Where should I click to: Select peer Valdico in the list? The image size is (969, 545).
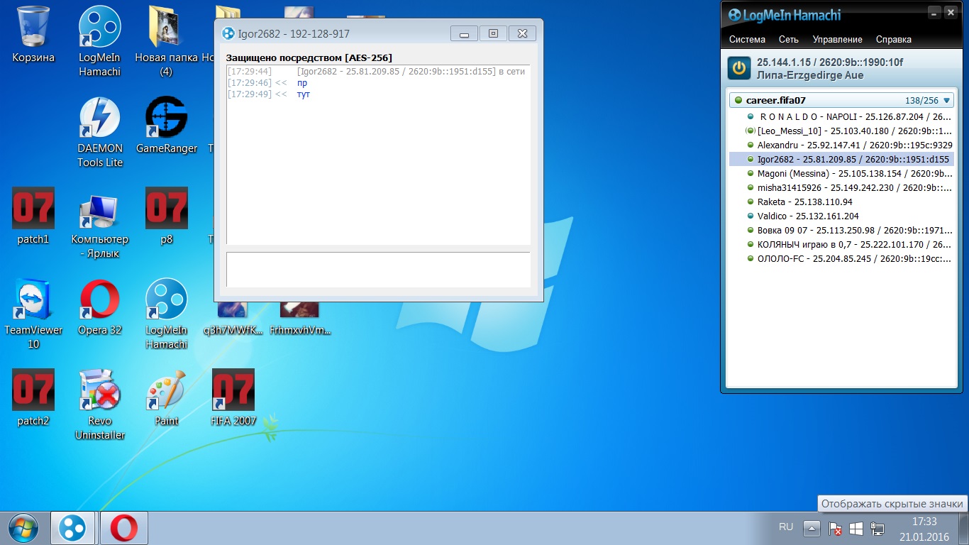(841, 216)
